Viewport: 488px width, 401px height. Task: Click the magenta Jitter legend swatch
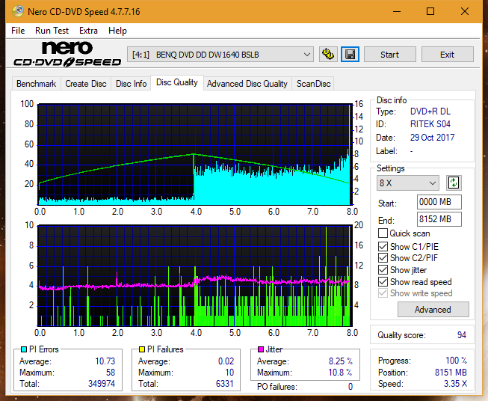pyautogui.click(x=261, y=349)
